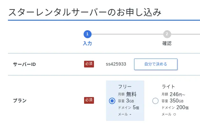Viewport: 200px width, 126px height.
Task: Click the progress line between steps
Action: point(127,34)
